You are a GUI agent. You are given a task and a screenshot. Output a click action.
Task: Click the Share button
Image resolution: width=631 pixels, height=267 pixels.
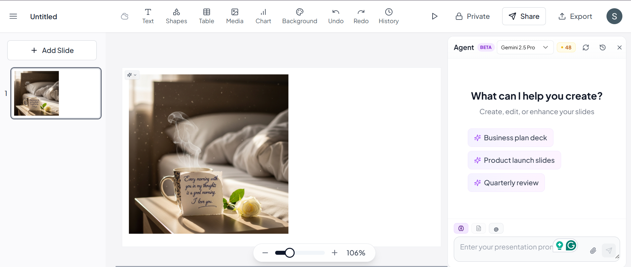pyautogui.click(x=524, y=16)
